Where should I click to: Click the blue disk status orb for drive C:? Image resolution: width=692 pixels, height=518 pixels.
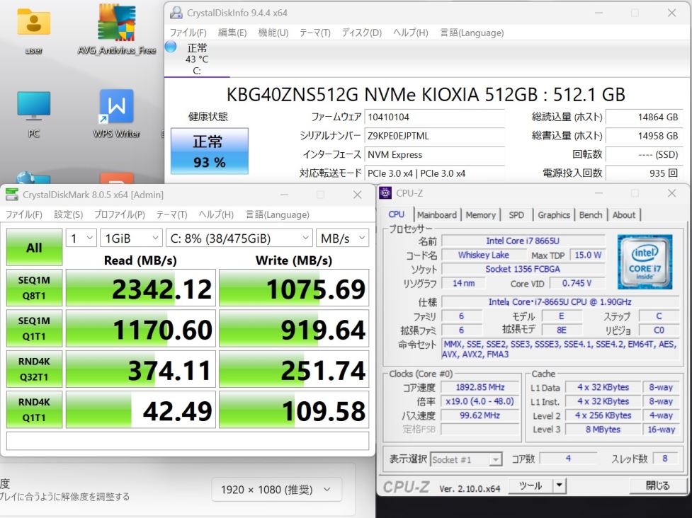171,47
